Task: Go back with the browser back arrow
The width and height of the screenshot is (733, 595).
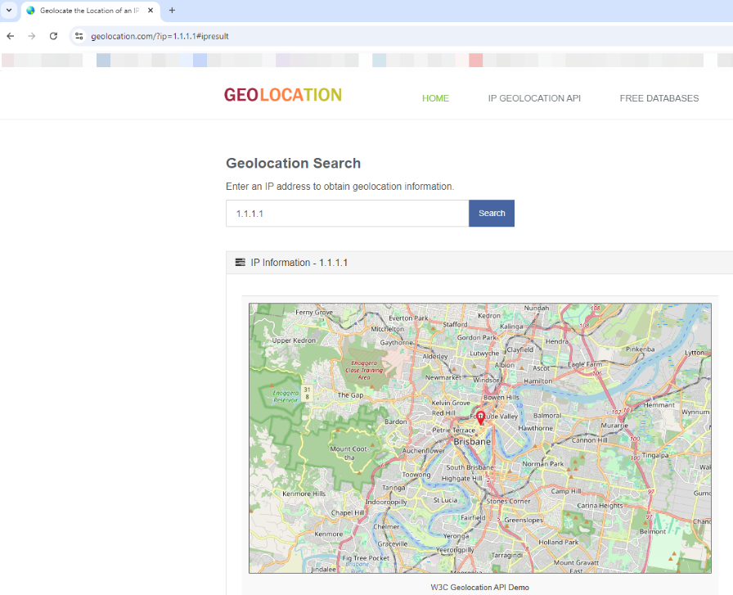Action: 10,36
